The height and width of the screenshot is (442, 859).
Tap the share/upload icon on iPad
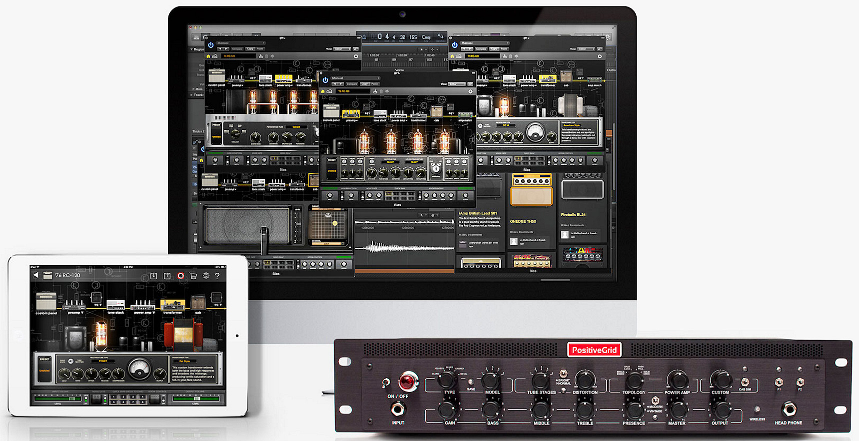[x=167, y=276]
